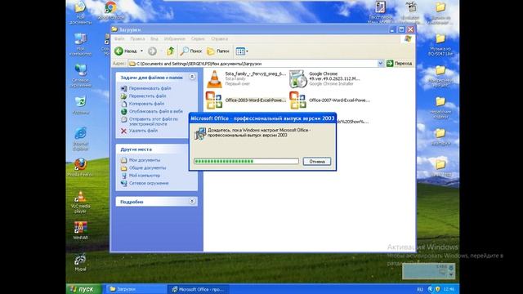Open the Tools (Сервис) menu
The width and height of the screenshot is (523, 294).
[x=198, y=38]
